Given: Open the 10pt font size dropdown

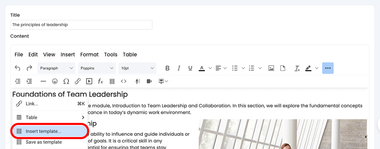Looking at the screenshot, I should pyautogui.click(x=138, y=68).
